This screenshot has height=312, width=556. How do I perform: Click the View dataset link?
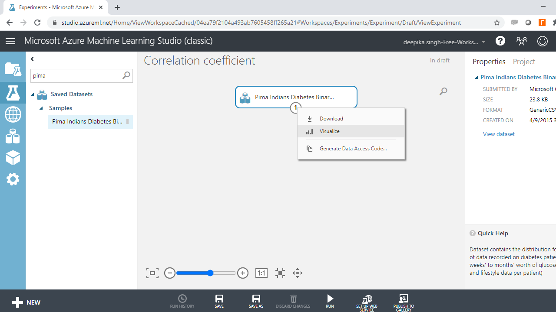coord(499,134)
